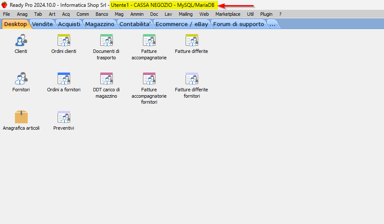
Task: Click the '...' more tabs tab
Action: tap(272, 24)
